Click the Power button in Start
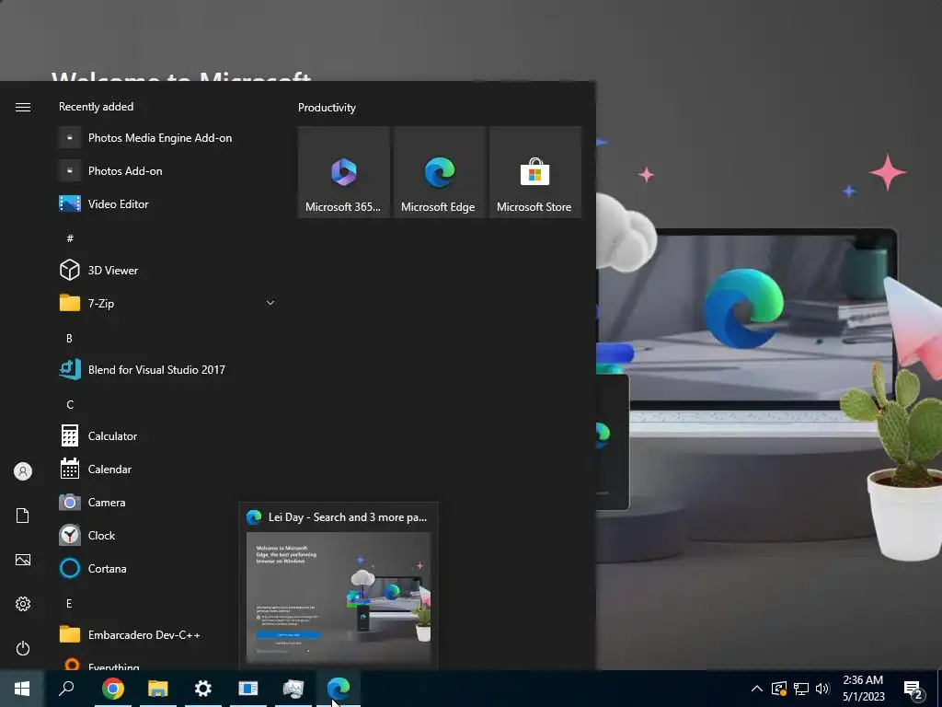 coord(23,648)
